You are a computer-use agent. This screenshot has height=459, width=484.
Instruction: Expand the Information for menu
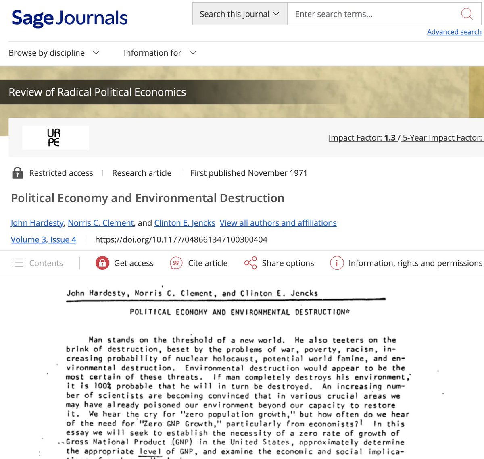[x=160, y=53]
